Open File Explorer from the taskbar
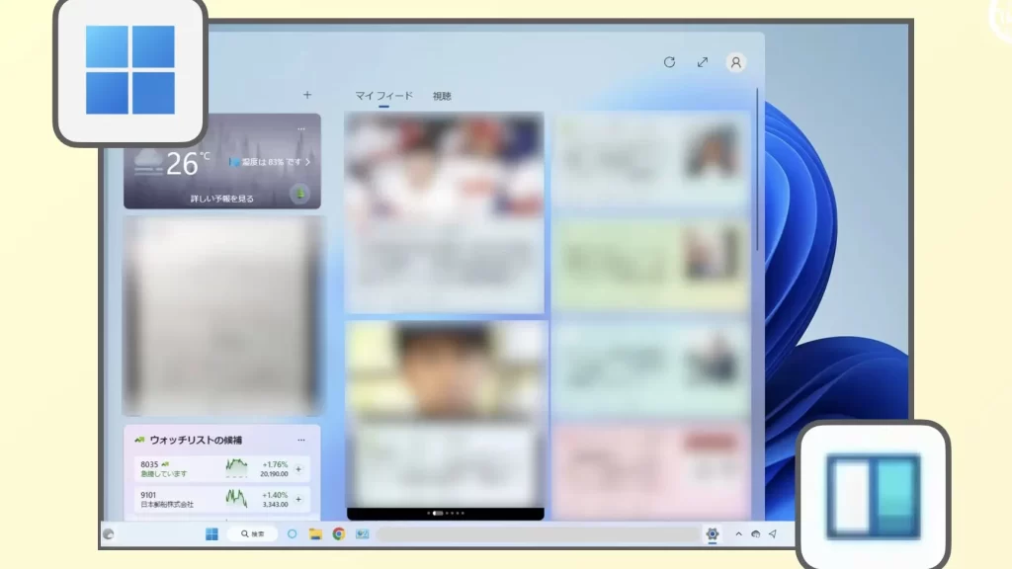 coord(315,534)
